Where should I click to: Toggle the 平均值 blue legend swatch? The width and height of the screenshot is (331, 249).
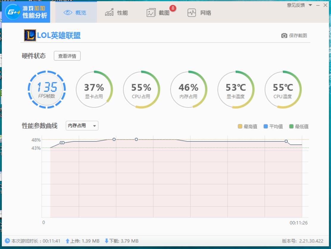[x=266, y=126]
